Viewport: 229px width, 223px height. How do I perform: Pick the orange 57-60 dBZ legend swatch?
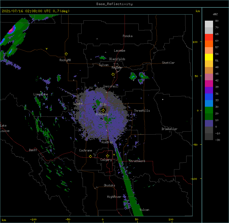coord(209,44)
